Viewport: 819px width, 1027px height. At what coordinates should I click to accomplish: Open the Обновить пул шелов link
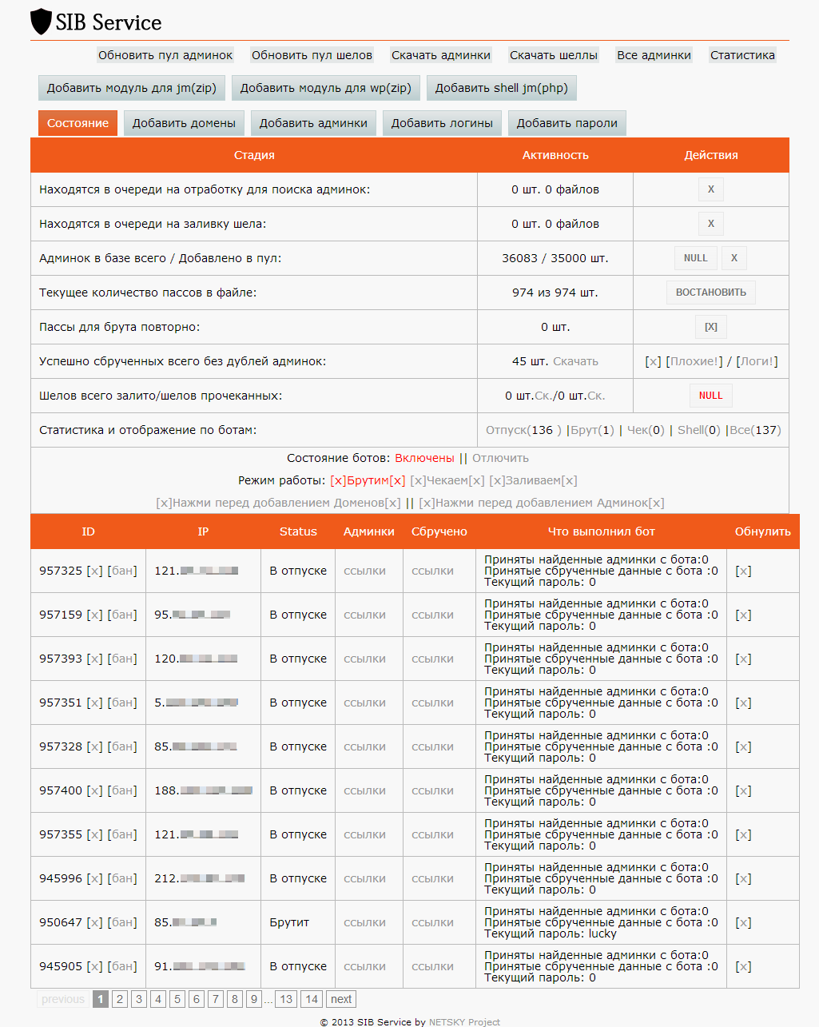pos(312,55)
